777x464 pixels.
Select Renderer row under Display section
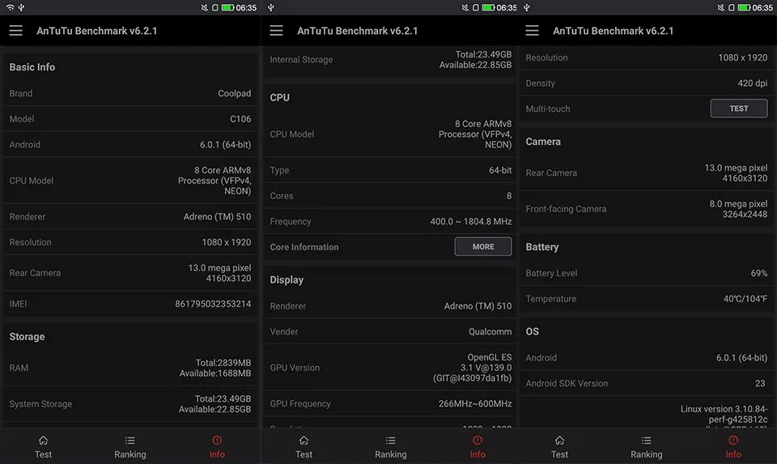pyautogui.click(x=390, y=306)
